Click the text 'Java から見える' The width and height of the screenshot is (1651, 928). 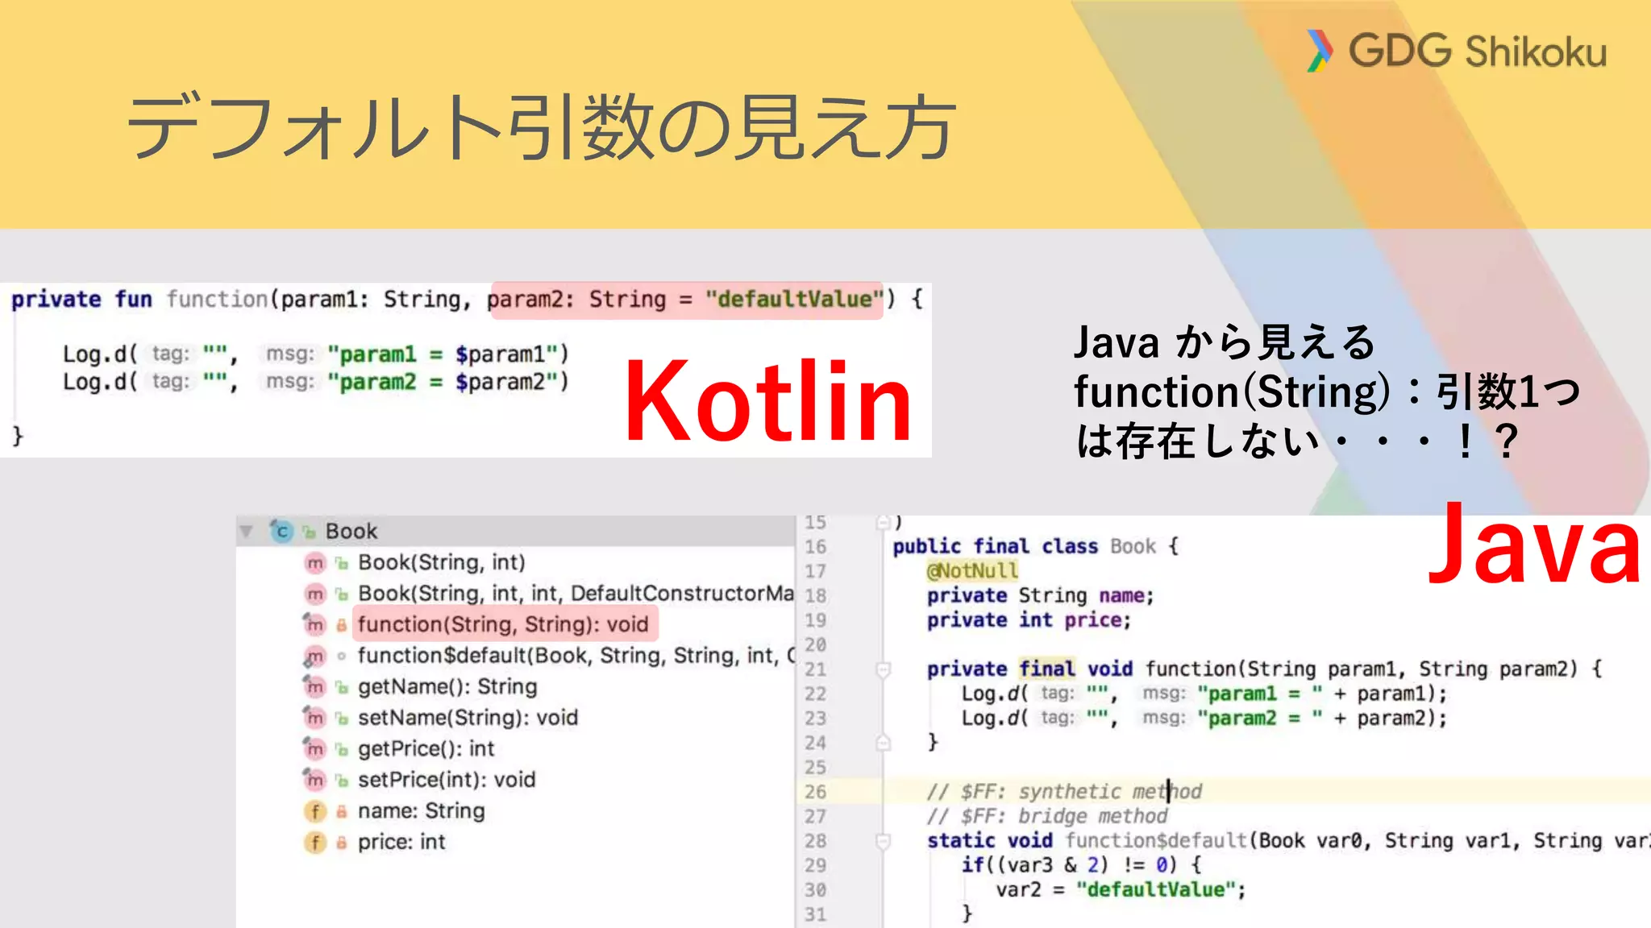pyautogui.click(x=1225, y=342)
